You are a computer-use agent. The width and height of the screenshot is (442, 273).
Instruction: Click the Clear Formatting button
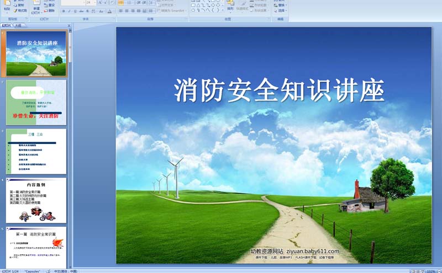coord(113,3)
